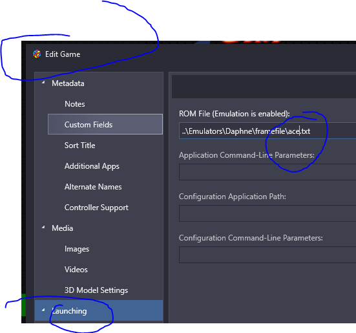The width and height of the screenshot is (356, 333).
Task: Focus Configuration Command-Line Parameters field
Action: (x=267, y=255)
